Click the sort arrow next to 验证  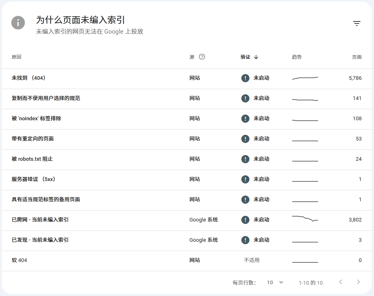[256, 57]
